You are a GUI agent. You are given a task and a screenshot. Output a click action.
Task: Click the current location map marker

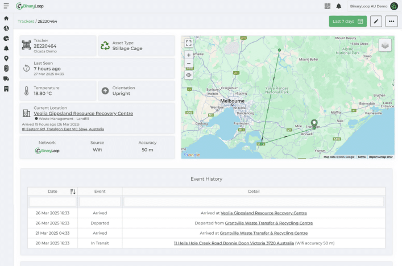[314, 123]
